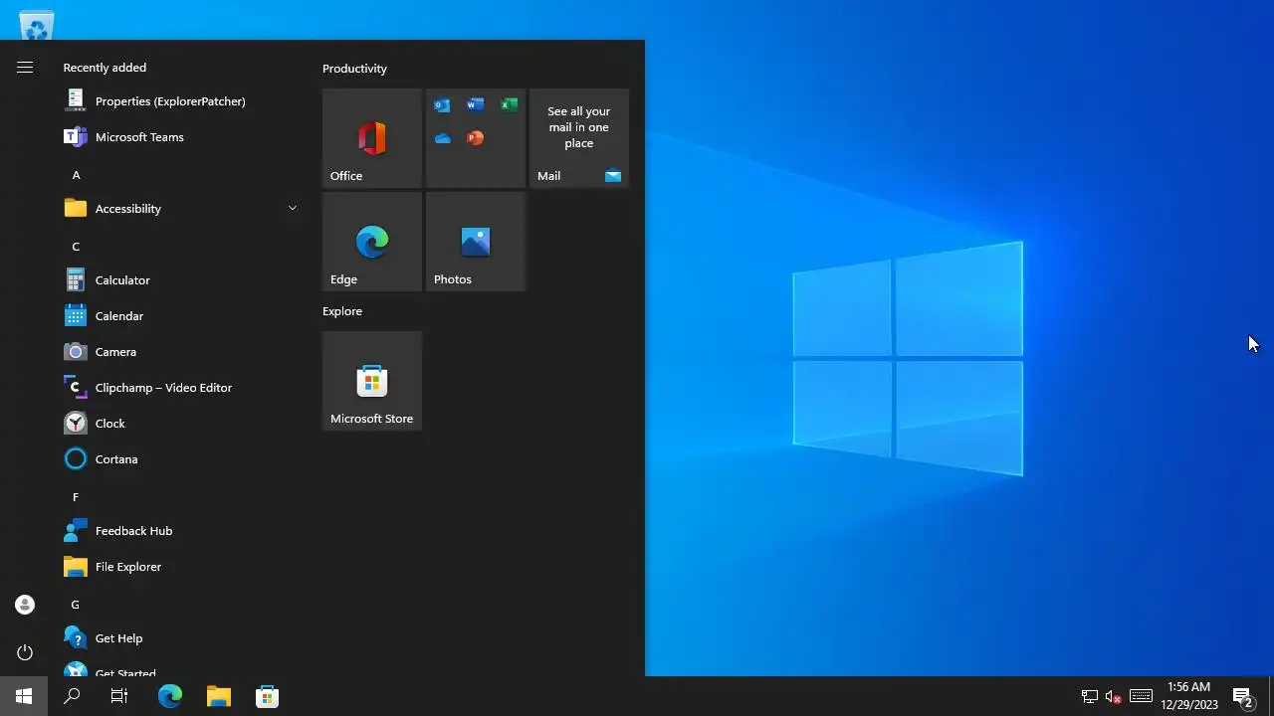
Task: Open Task View from the taskbar
Action: [119, 696]
